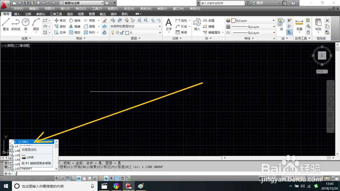
Task: Click the scissors Cut icon in clipboard panel
Action: 327,20
